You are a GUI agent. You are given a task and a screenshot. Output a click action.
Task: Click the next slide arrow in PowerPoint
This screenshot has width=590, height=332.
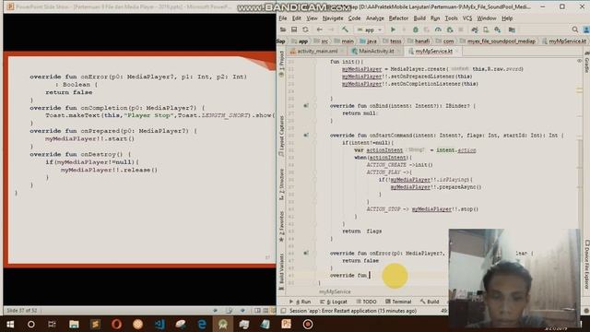tap(242, 311)
